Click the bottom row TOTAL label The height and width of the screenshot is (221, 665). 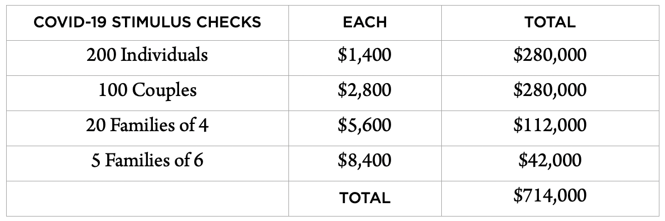pyautogui.click(x=365, y=199)
